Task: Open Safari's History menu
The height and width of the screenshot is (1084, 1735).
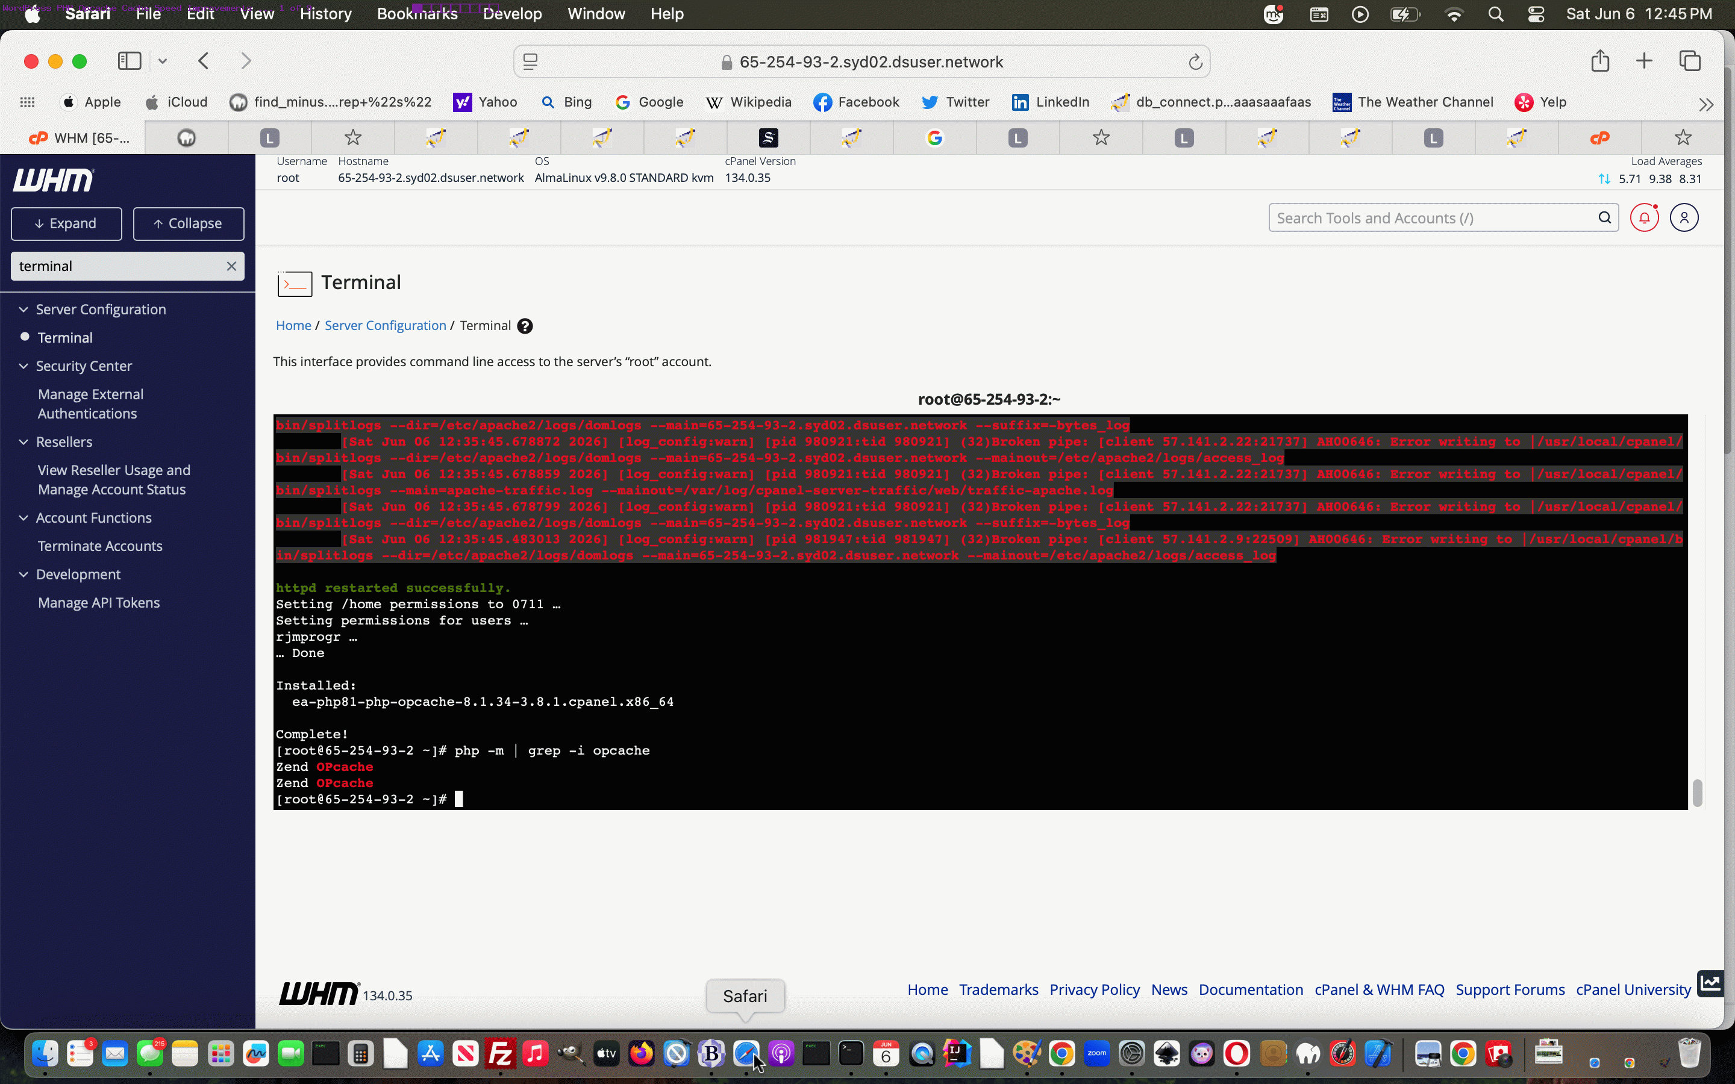Action: (x=325, y=14)
